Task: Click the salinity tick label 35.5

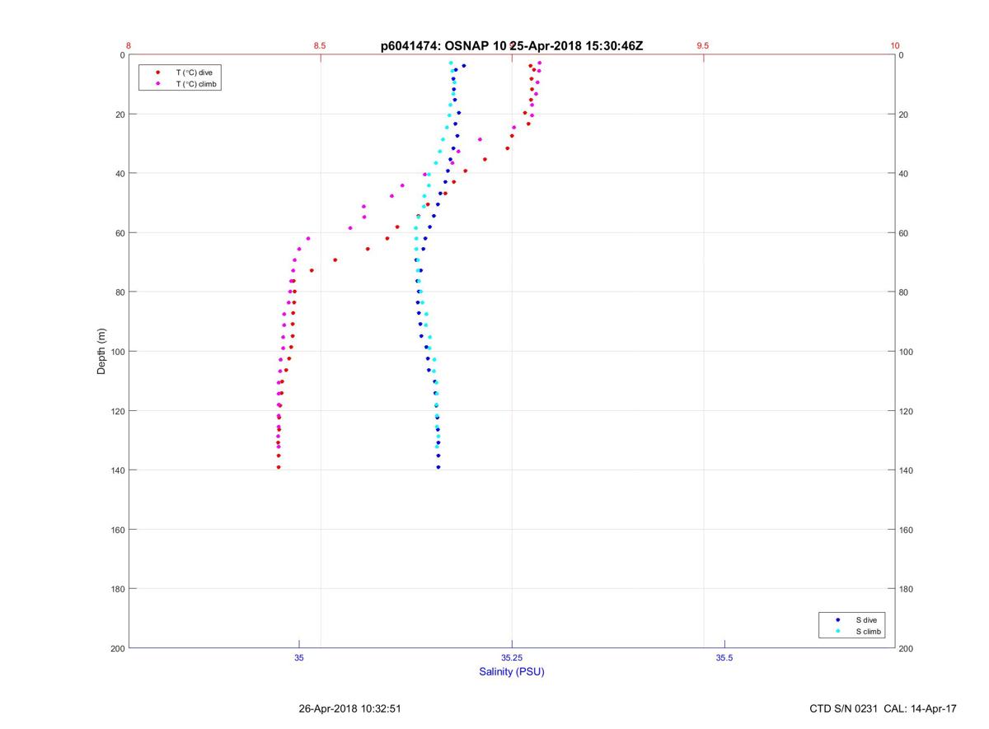Action: click(724, 657)
